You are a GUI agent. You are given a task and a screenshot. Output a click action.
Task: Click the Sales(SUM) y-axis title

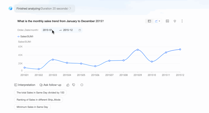[x=24, y=42]
